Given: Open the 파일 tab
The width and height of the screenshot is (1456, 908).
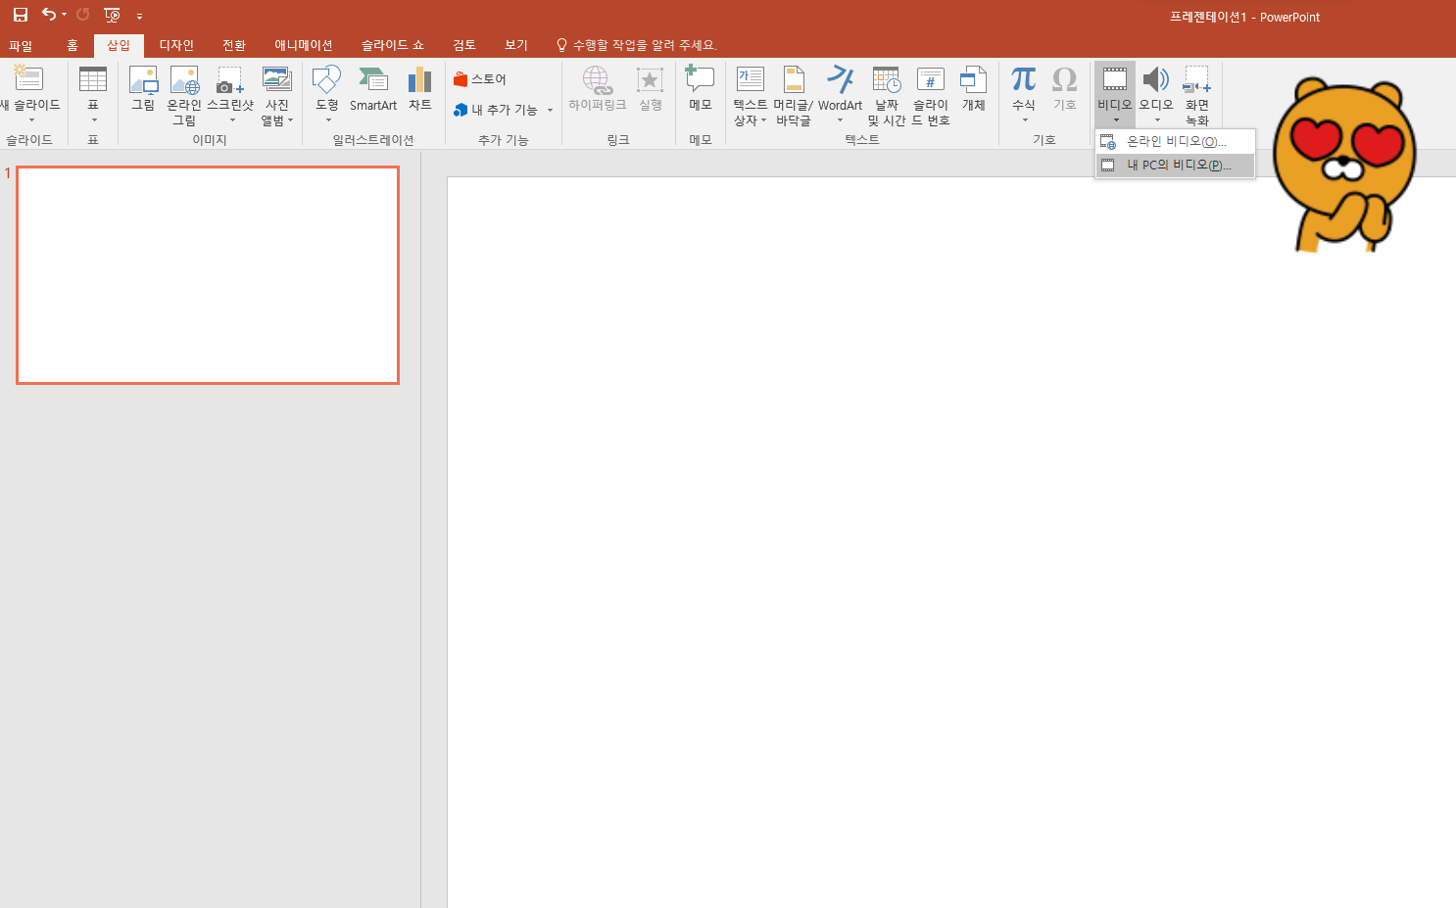Looking at the screenshot, I should (x=21, y=45).
